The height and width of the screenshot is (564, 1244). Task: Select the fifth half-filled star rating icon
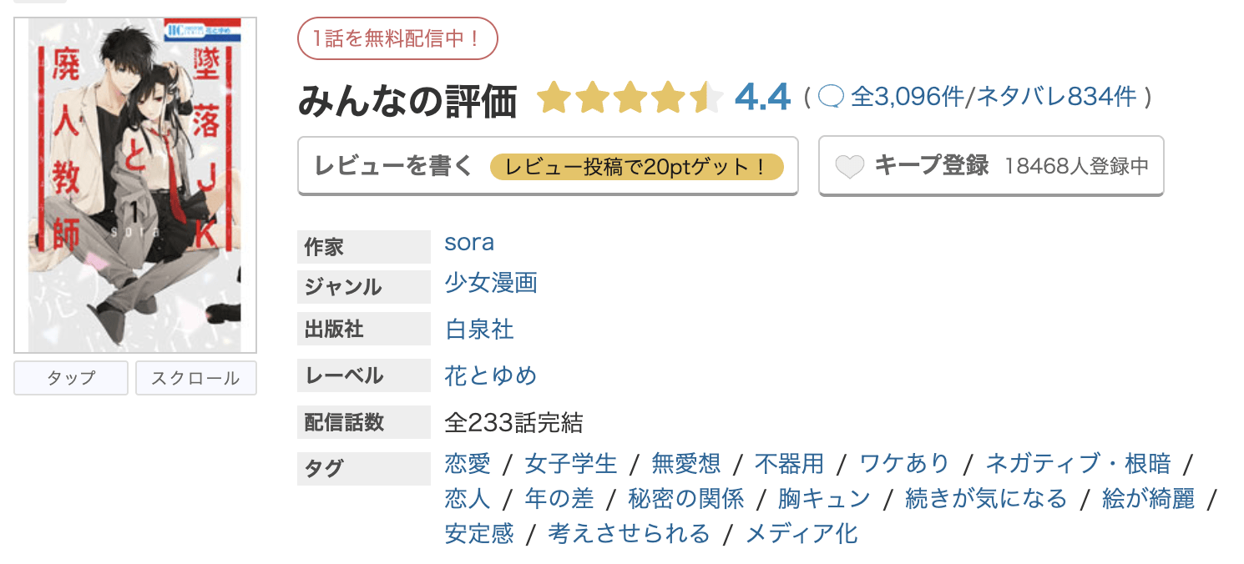(x=704, y=98)
